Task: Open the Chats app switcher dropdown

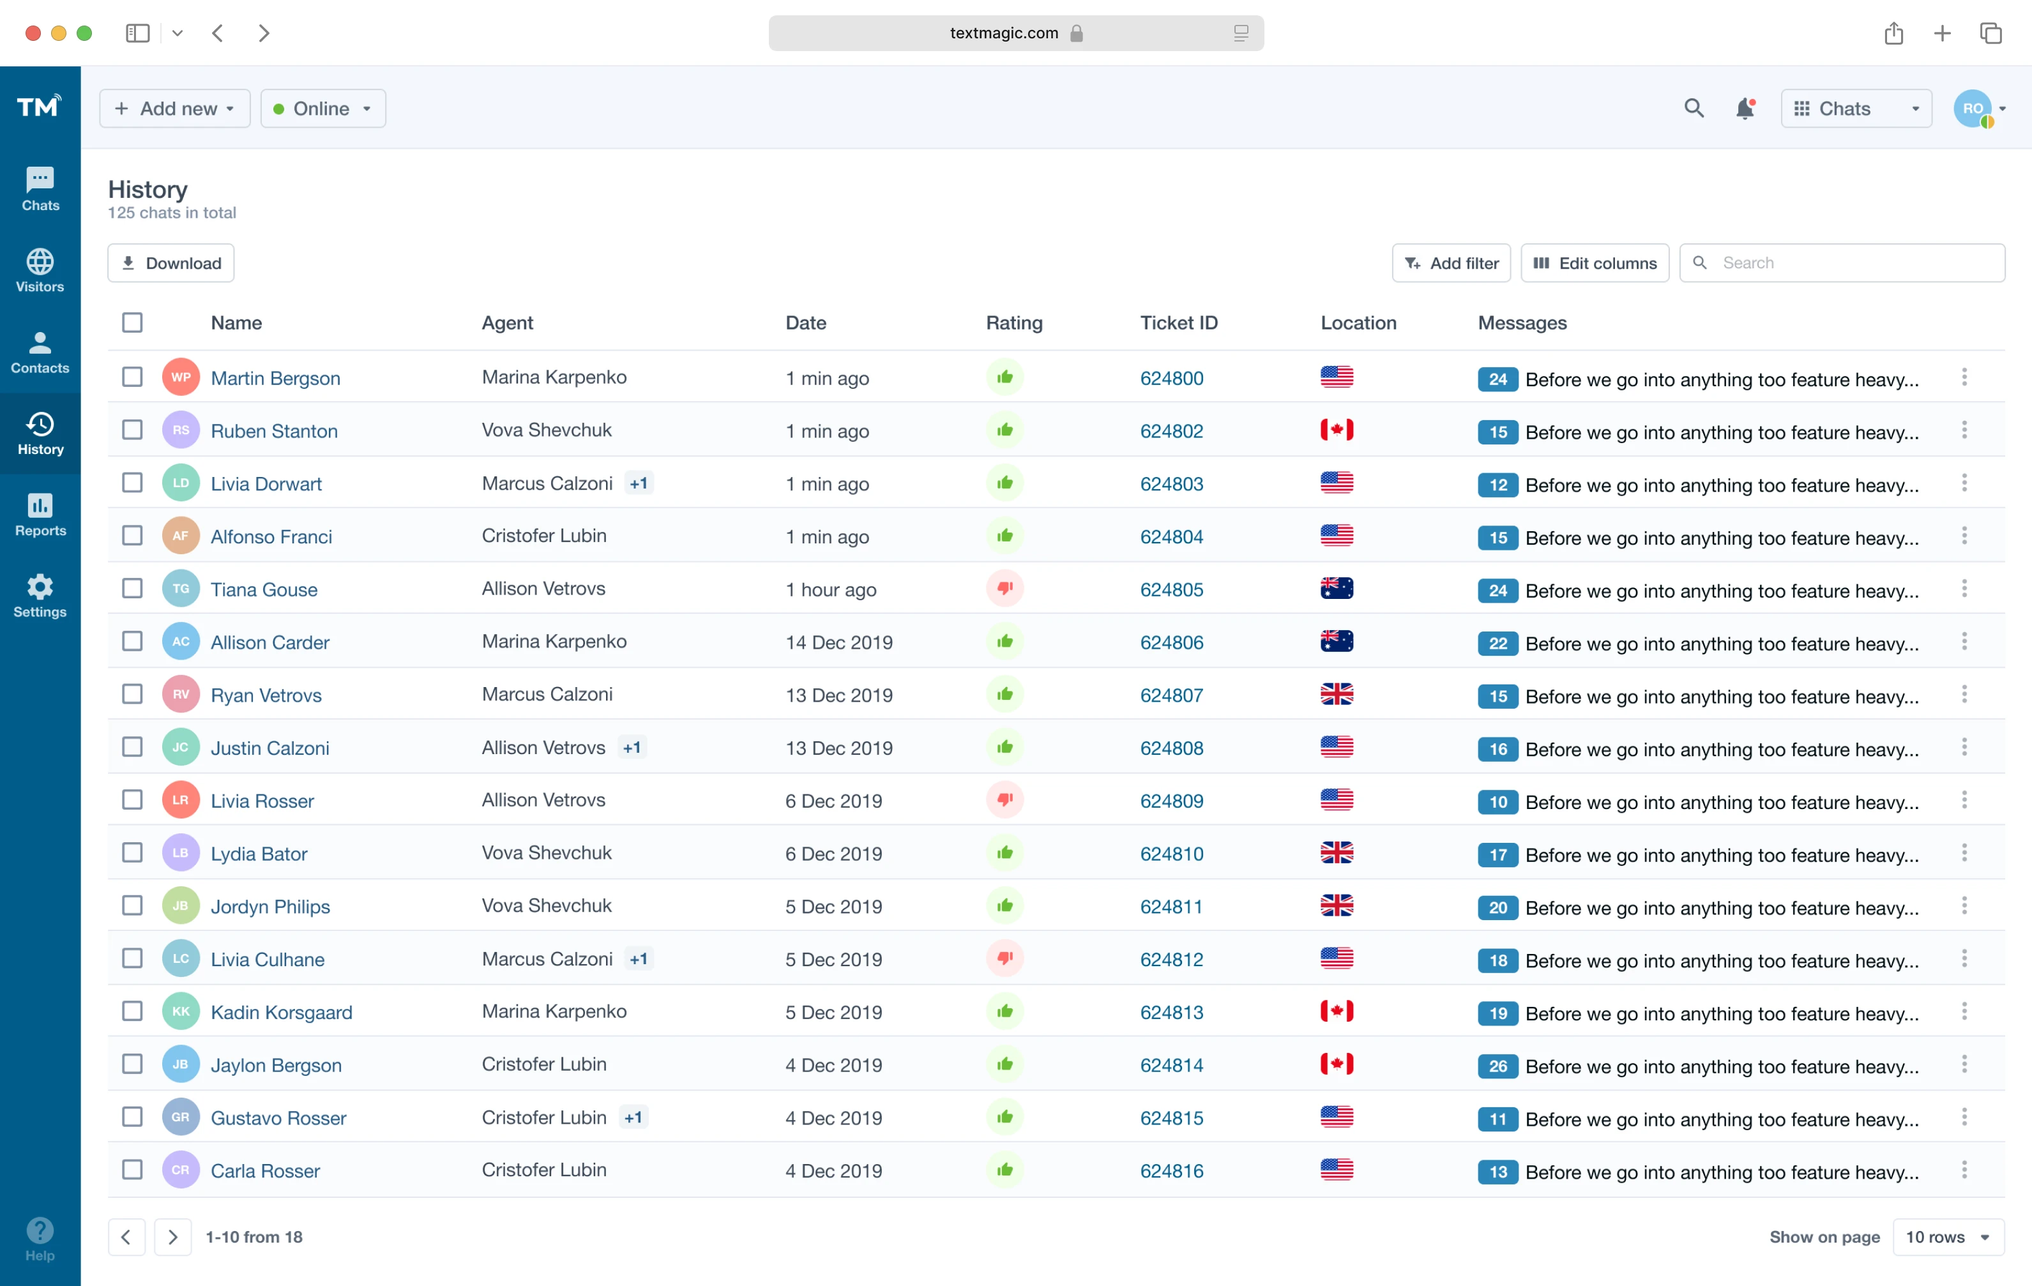Action: 1856,109
